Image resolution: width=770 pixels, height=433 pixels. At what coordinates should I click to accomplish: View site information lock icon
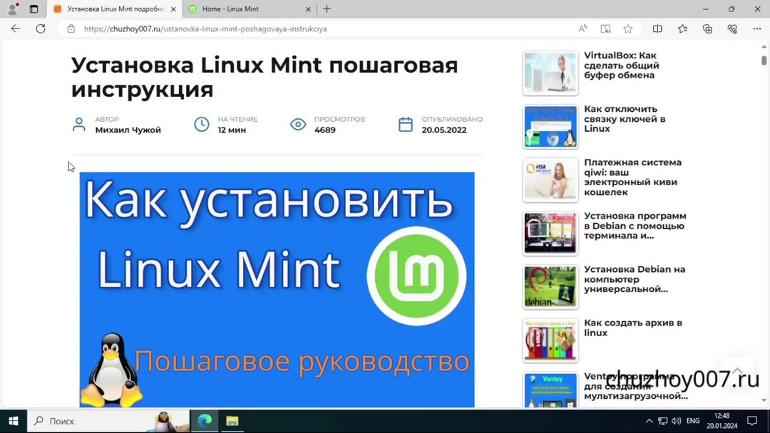coord(71,29)
